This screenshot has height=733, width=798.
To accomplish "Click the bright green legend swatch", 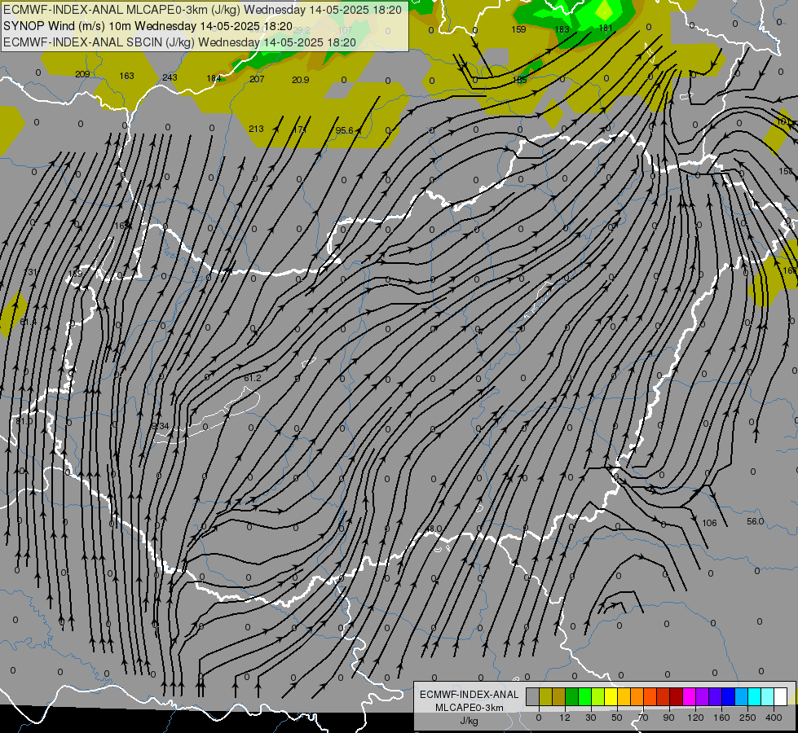I will (x=585, y=696).
